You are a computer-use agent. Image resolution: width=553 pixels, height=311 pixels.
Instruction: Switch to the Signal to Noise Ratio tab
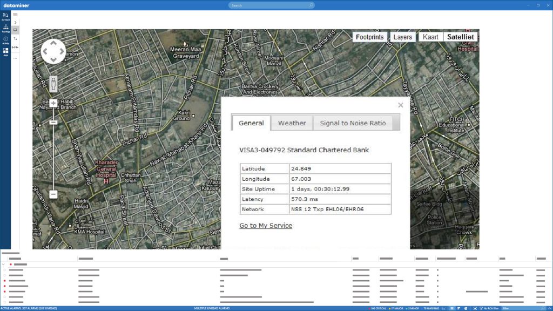point(353,123)
